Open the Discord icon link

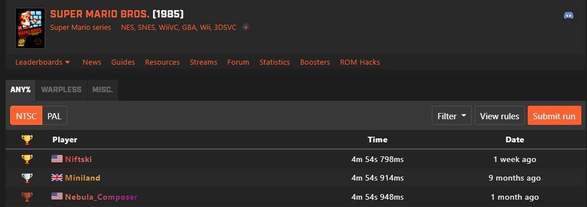click(x=568, y=16)
